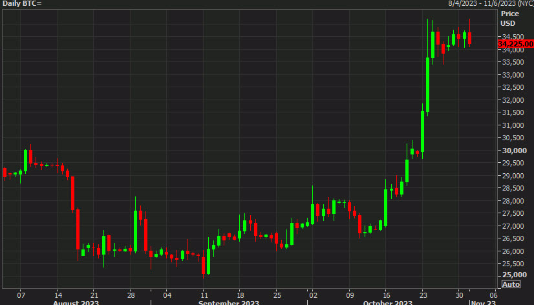Click the 09 date axis label

tap(350, 295)
